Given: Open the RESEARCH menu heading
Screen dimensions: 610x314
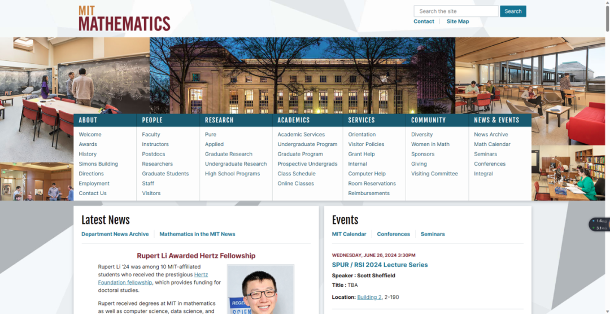Looking at the screenshot, I should [x=219, y=120].
